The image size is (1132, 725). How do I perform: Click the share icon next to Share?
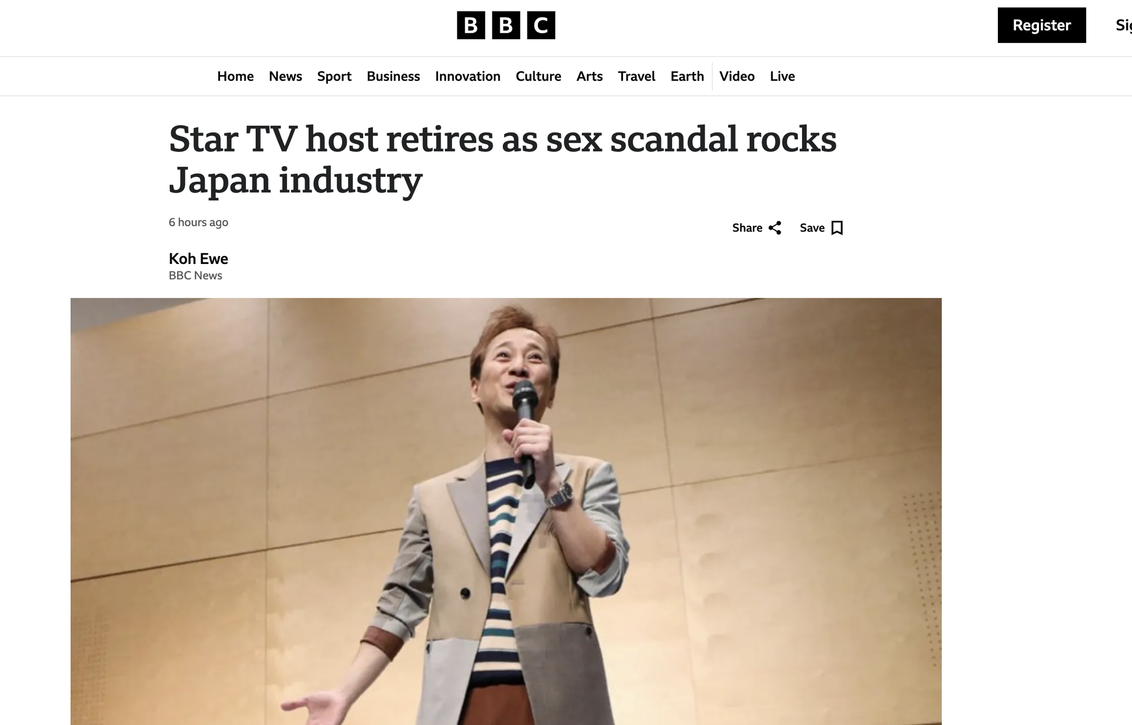click(775, 228)
